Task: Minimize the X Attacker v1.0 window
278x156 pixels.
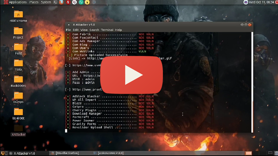Action: point(242,25)
